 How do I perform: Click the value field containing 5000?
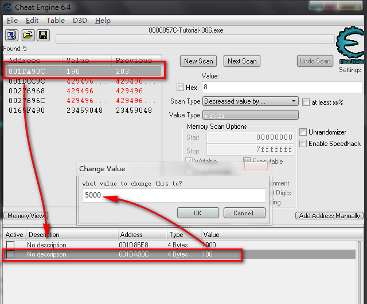click(x=174, y=195)
